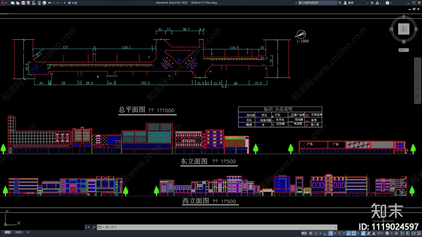The height and width of the screenshot is (237, 422).
Task: Toggle annotation objects visibility
Action: tap(363, 233)
